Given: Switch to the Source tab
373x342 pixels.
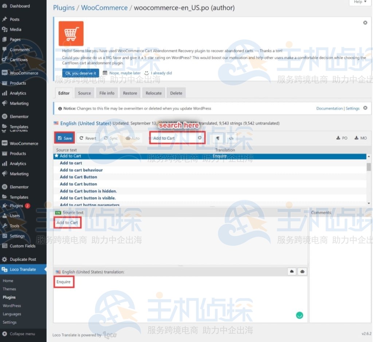Looking at the screenshot, I should (84, 93).
